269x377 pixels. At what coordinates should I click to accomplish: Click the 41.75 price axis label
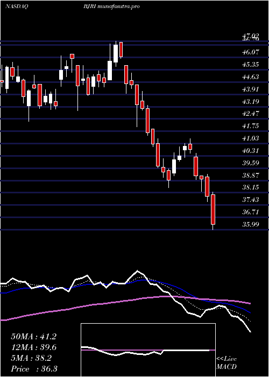(x=251, y=126)
